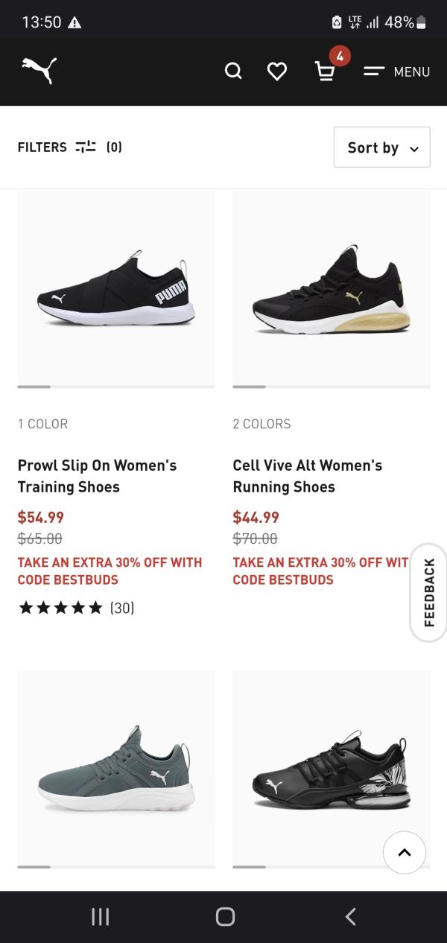Tap the Puma logo icon

point(39,72)
